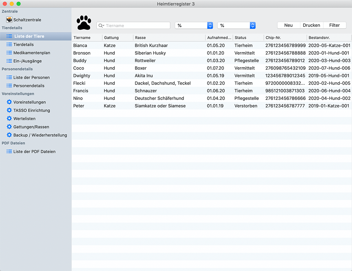This screenshot has width=352, height=271.
Task: Sort by the Gattung column header
Action: (x=118, y=38)
